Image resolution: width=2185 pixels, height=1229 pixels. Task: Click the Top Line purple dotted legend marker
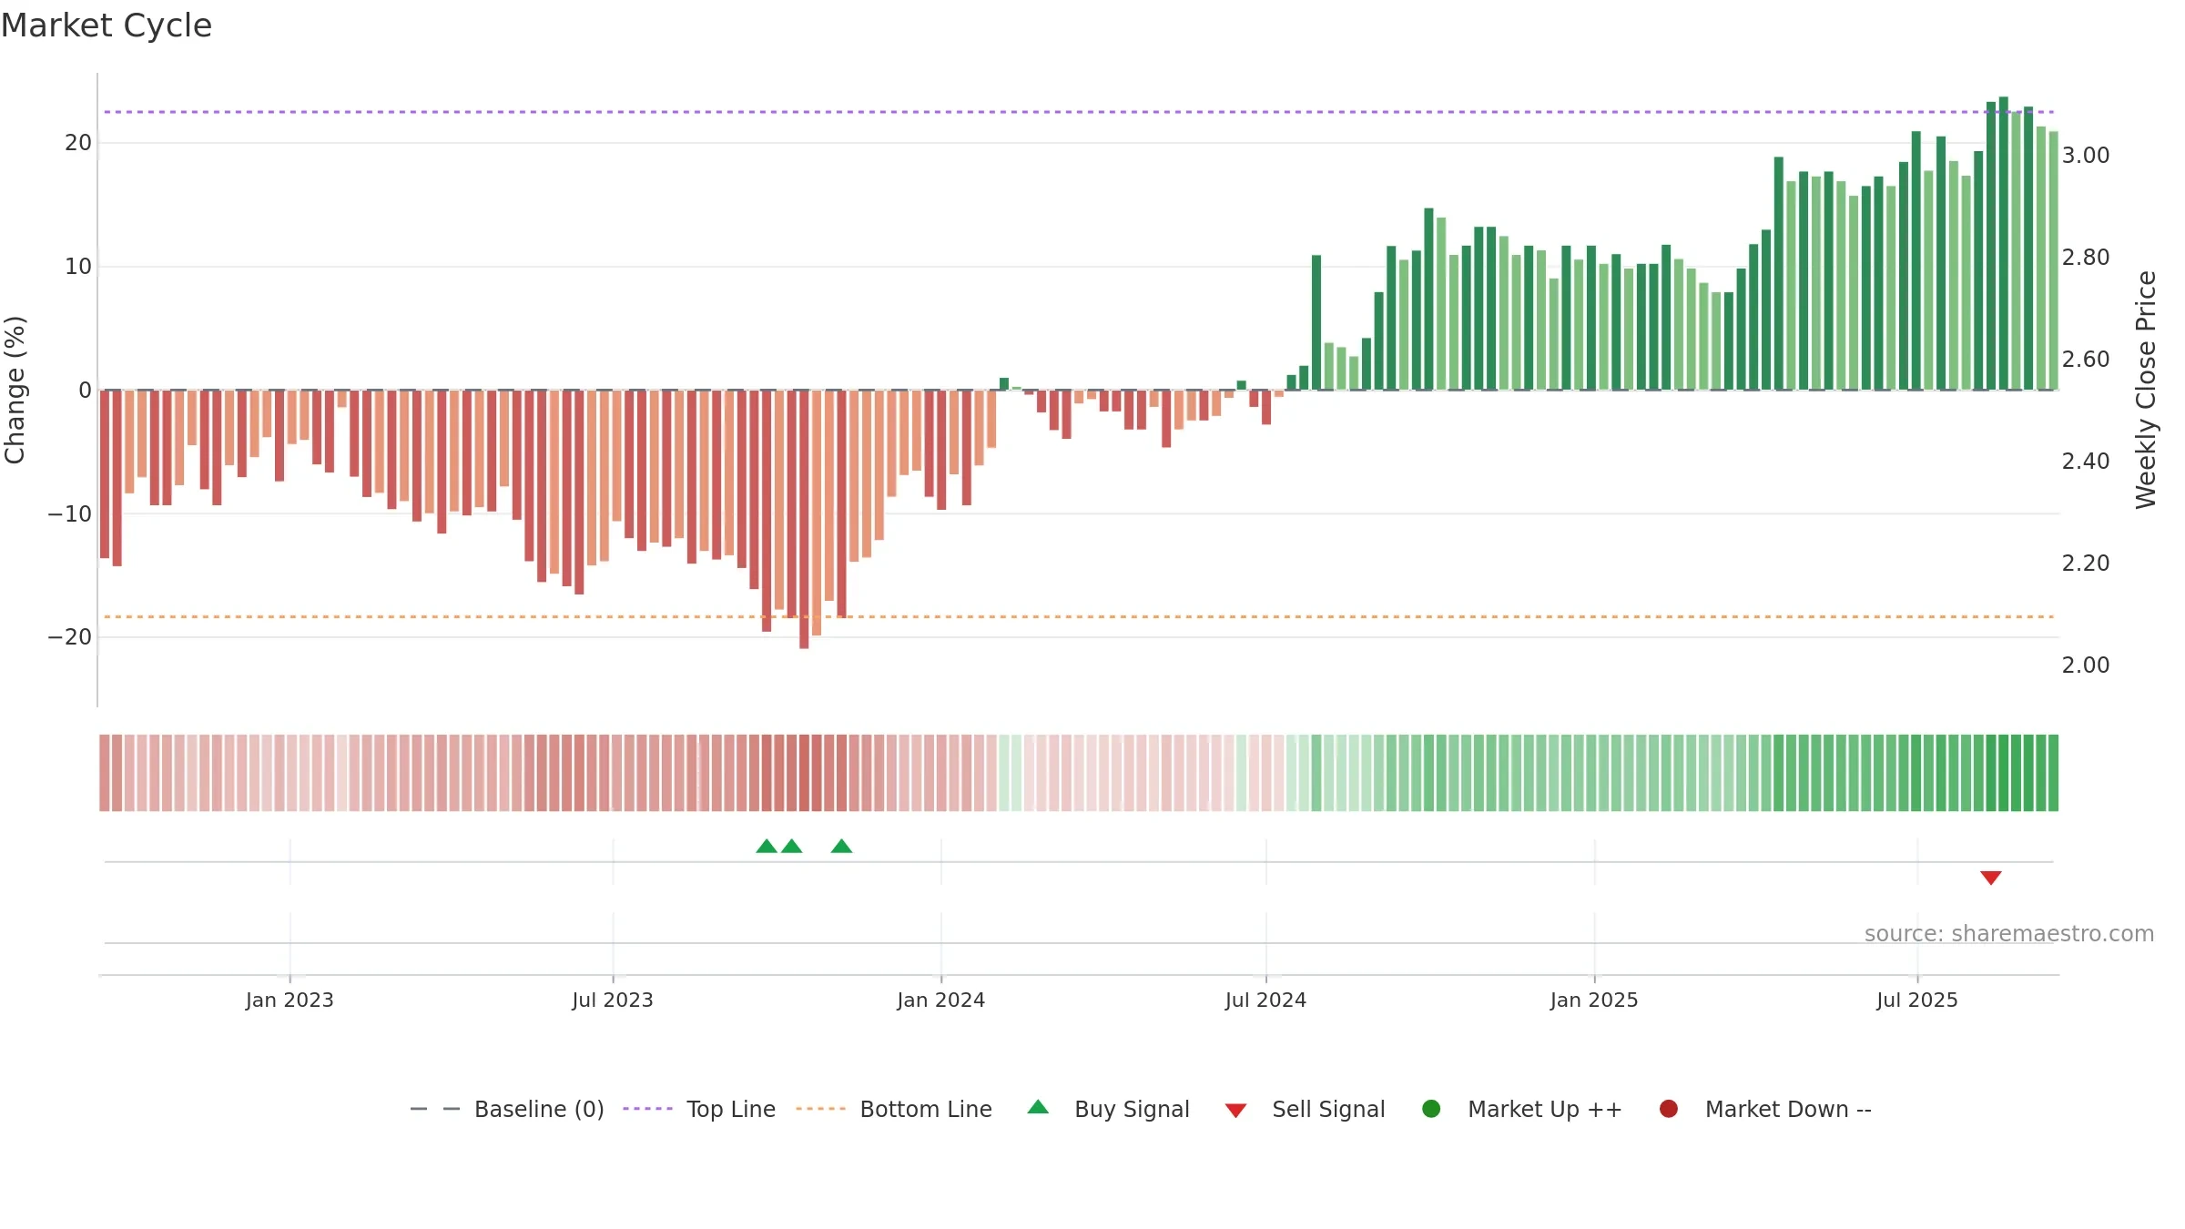647,1109
